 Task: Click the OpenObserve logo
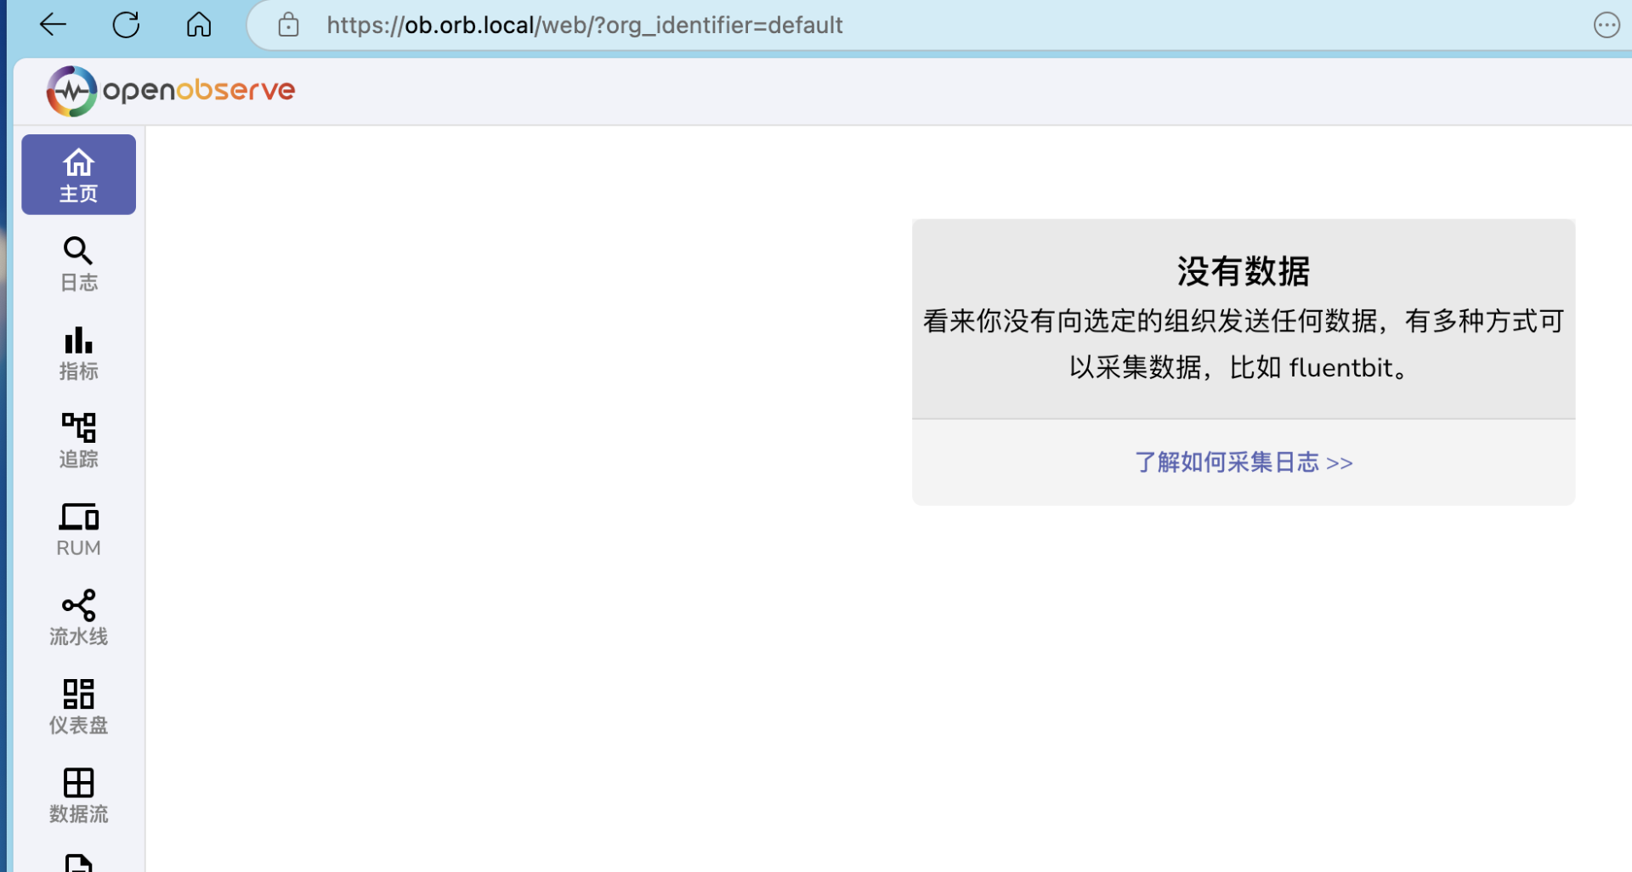click(x=170, y=90)
